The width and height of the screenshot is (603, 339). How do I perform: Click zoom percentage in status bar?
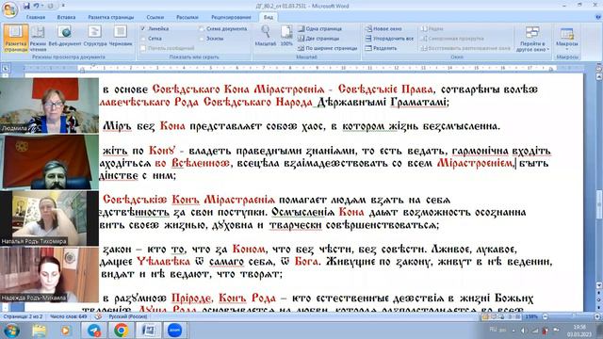[531, 316]
